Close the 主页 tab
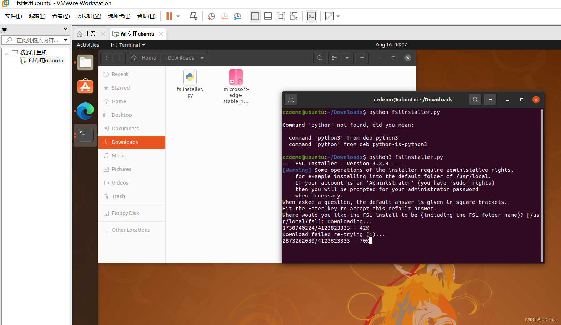Image resolution: width=561 pixels, height=325 pixels. point(103,34)
